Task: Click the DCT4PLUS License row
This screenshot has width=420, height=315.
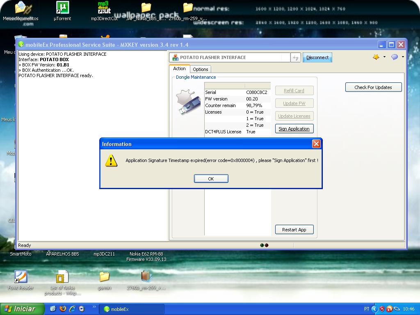Action: tap(237, 132)
